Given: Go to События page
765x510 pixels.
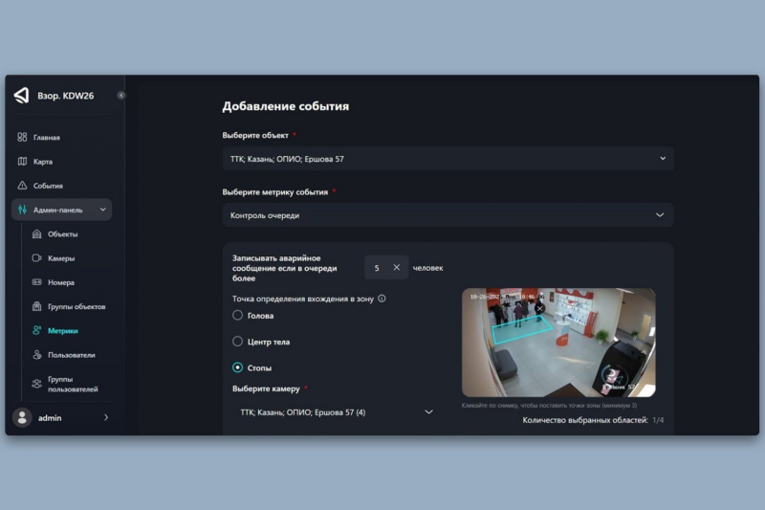Looking at the screenshot, I should [48, 186].
